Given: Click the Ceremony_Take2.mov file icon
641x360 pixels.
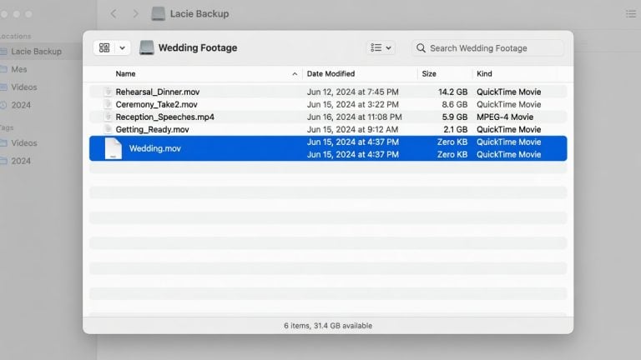Looking at the screenshot, I should [108, 104].
